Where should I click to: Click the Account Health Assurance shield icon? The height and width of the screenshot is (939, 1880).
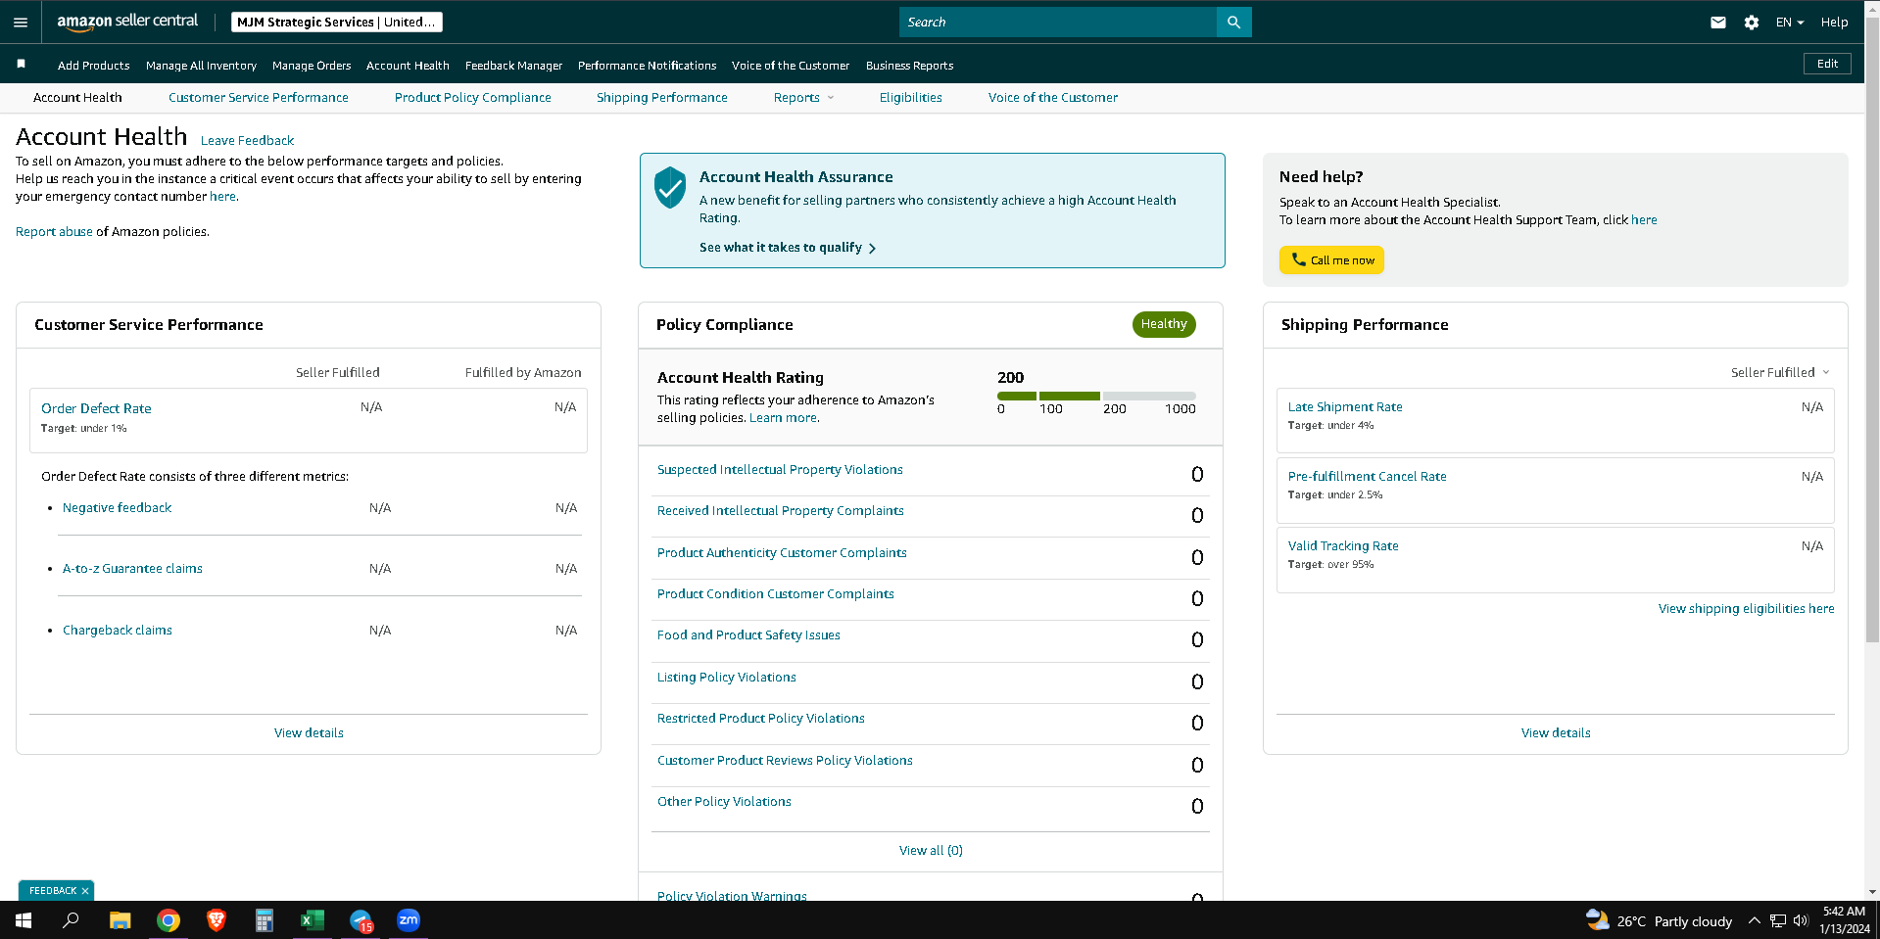pos(670,187)
